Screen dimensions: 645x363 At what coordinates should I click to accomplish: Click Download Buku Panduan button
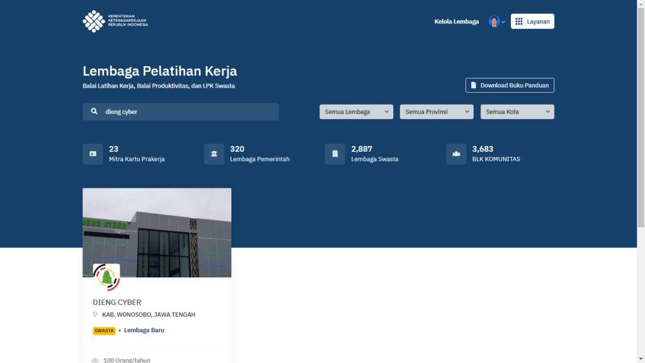click(510, 85)
